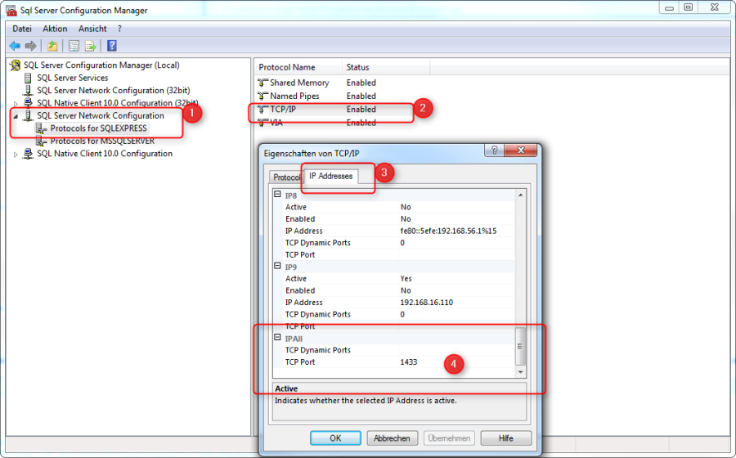This screenshot has width=736, height=458.
Task: Click OK in the TCP/IP properties dialog
Action: 335,438
